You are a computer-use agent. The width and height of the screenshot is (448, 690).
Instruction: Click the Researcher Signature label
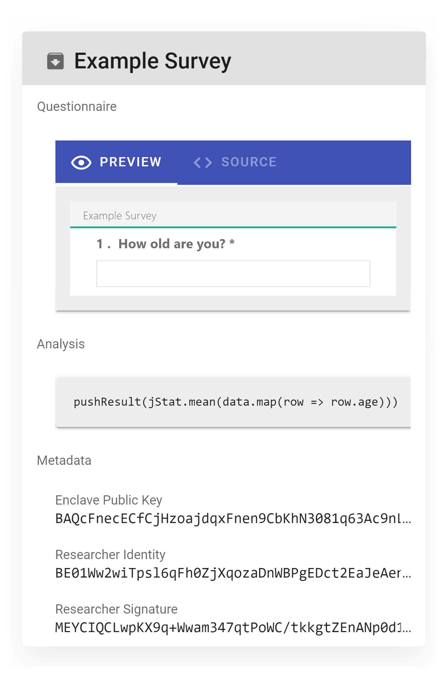point(116,609)
